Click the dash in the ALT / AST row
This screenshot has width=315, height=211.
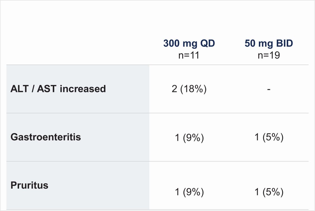(x=269, y=89)
